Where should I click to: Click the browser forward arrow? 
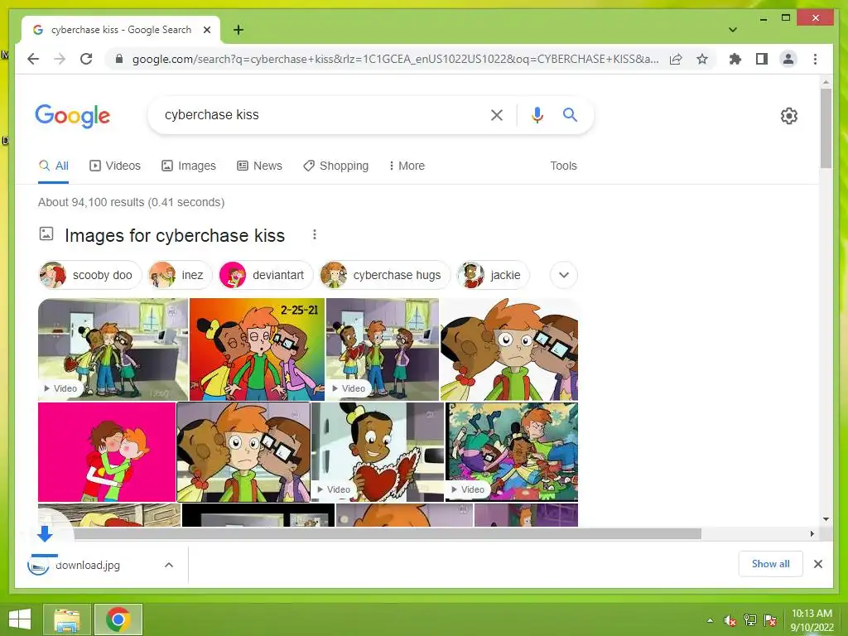60,59
